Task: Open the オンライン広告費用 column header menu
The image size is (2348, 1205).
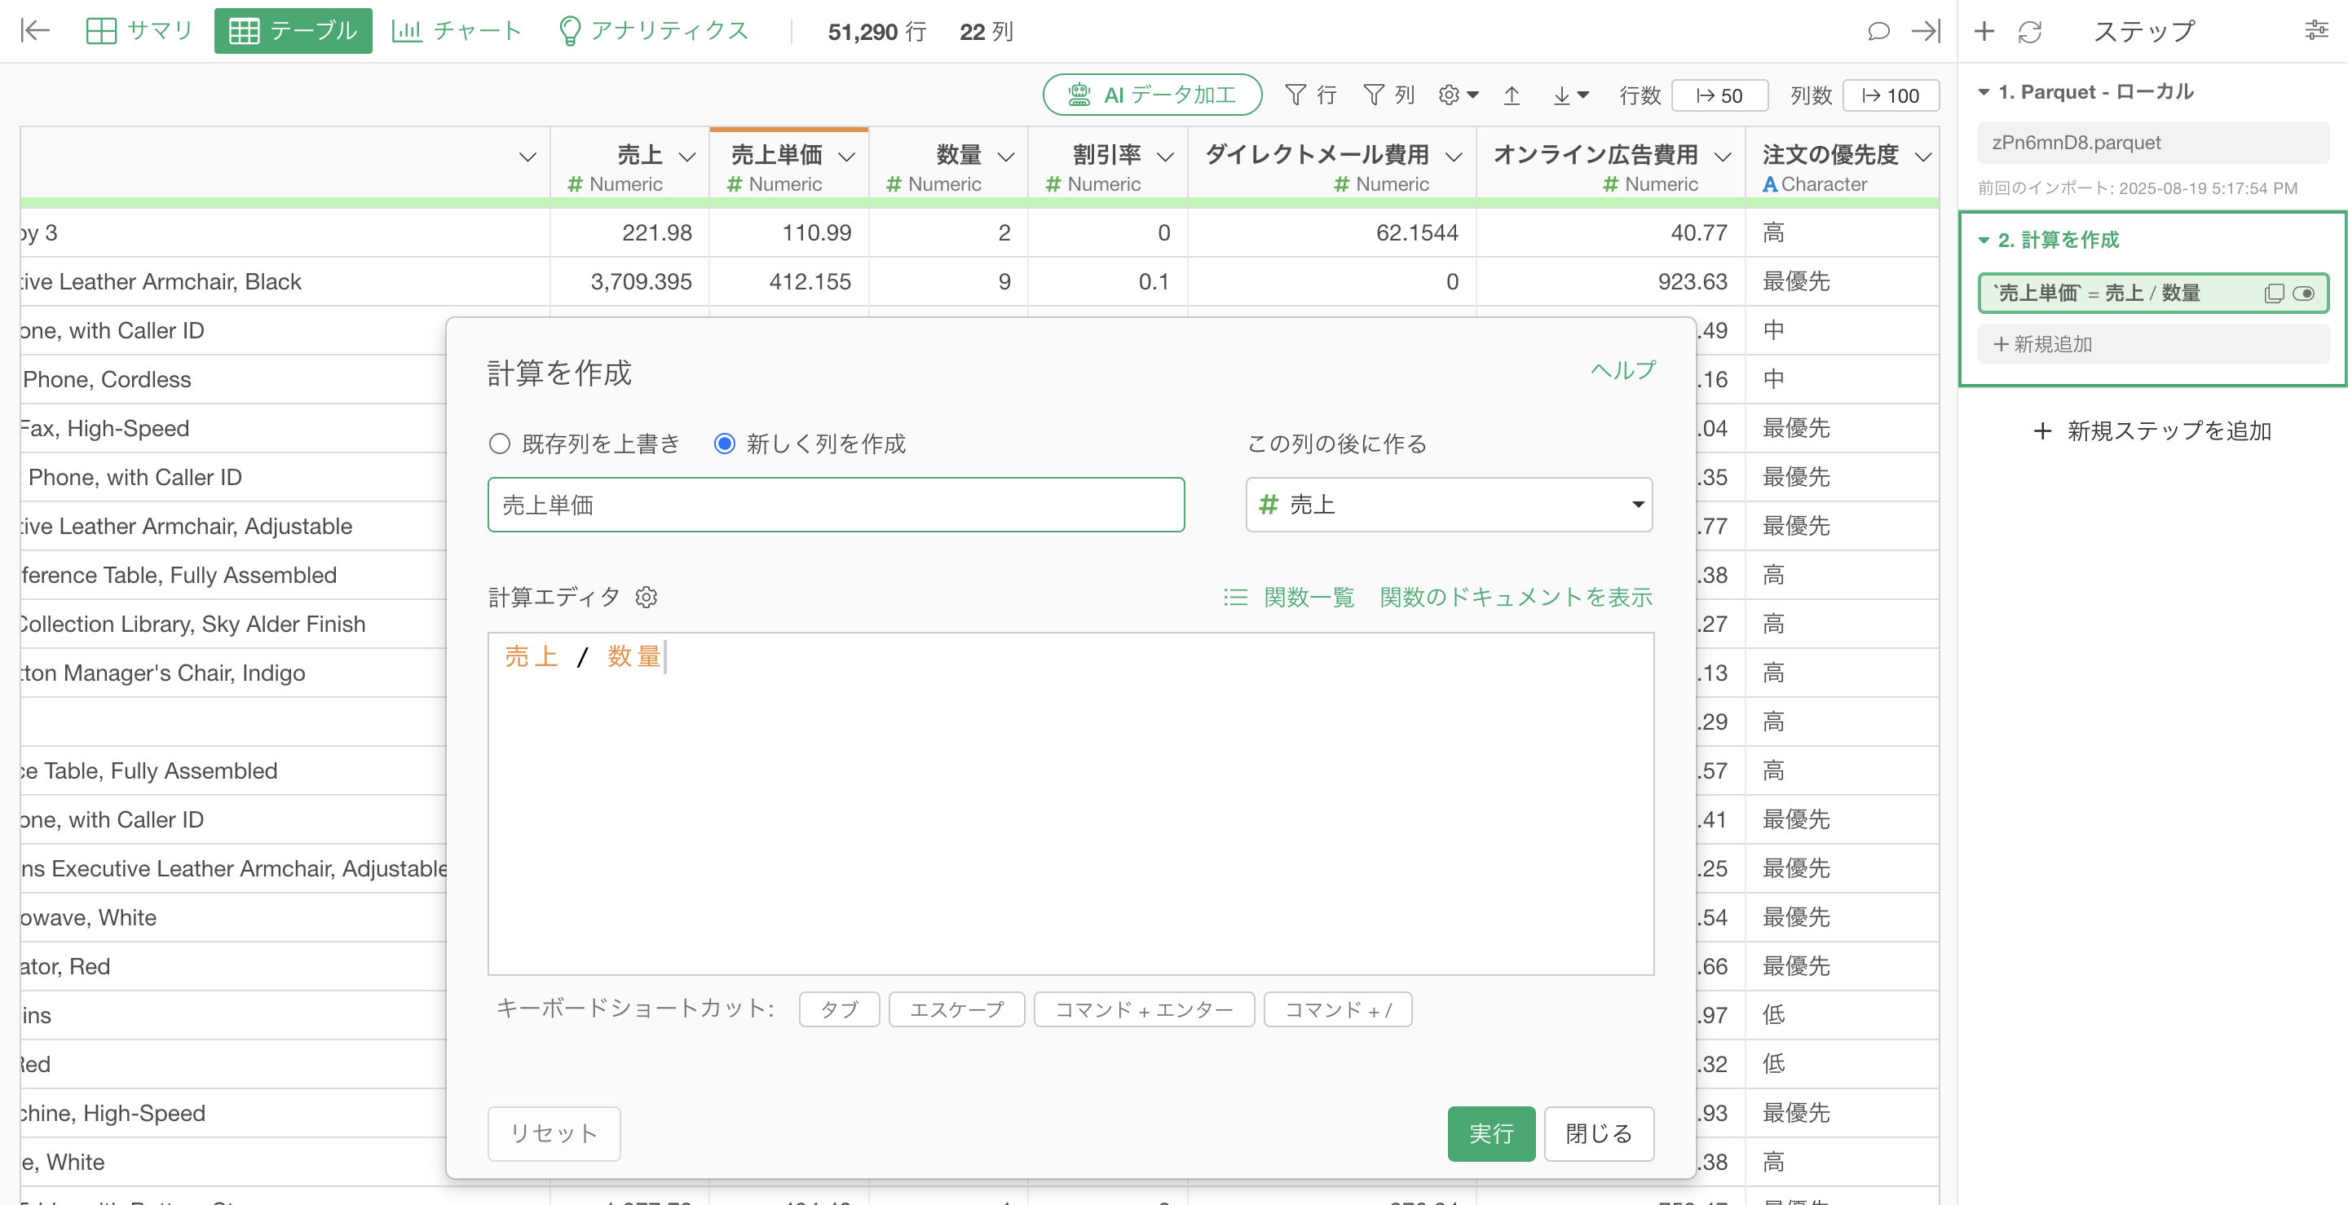Action: [1722, 157]
